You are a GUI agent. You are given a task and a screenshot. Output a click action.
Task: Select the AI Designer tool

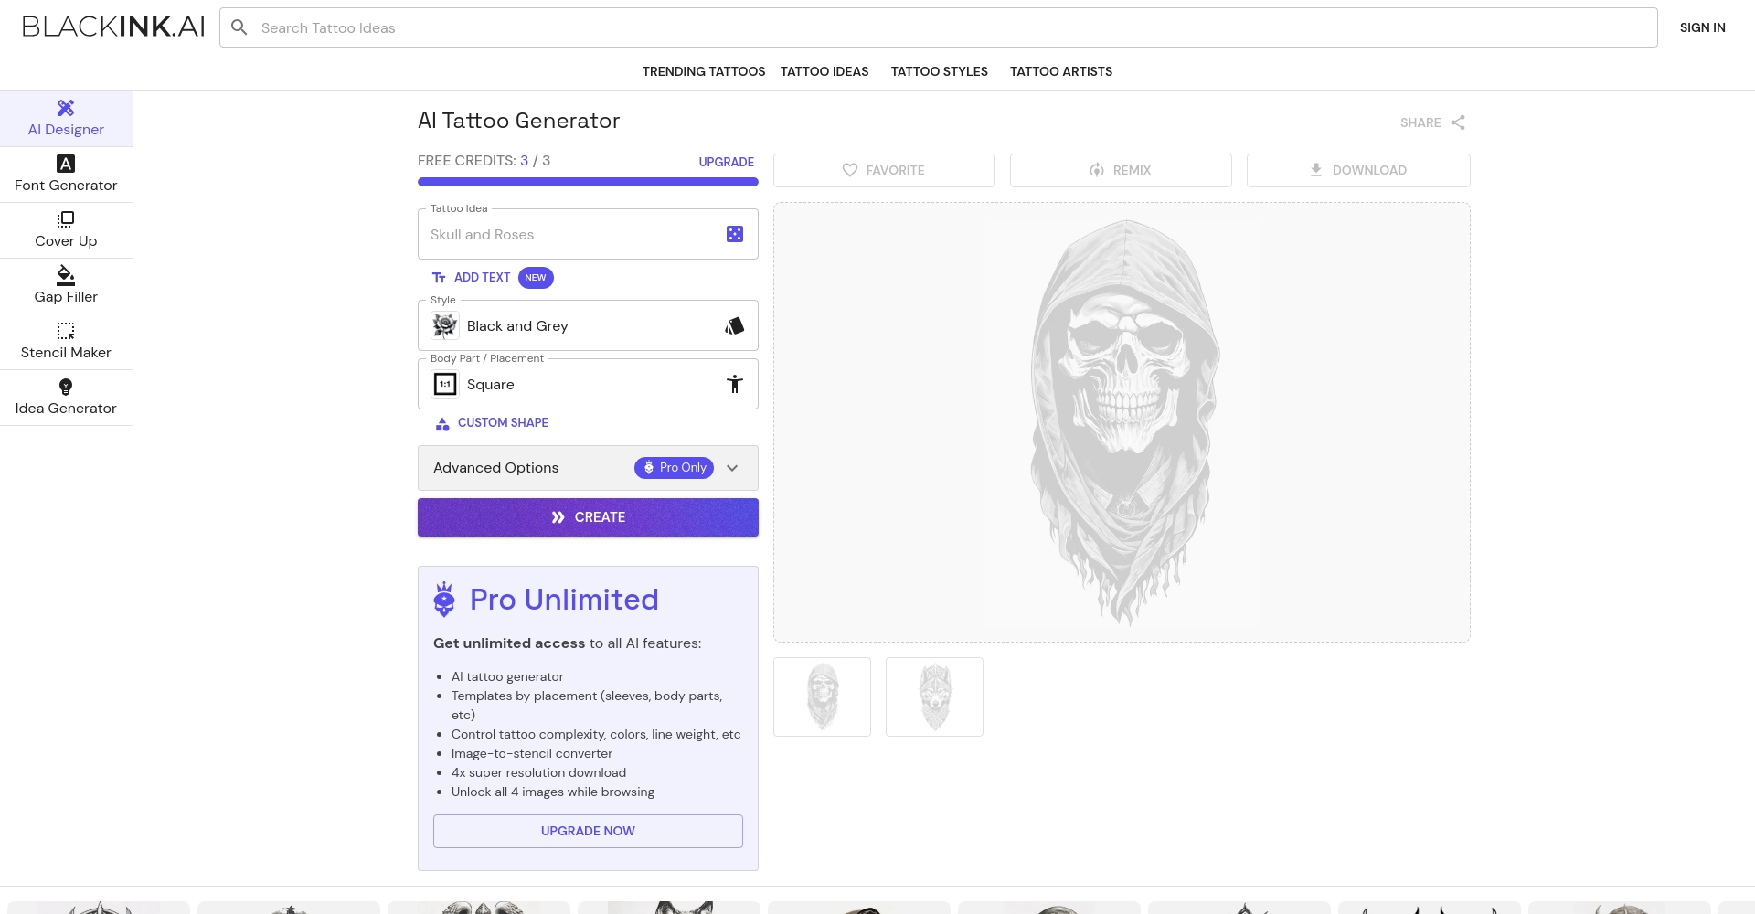(65, 118)
